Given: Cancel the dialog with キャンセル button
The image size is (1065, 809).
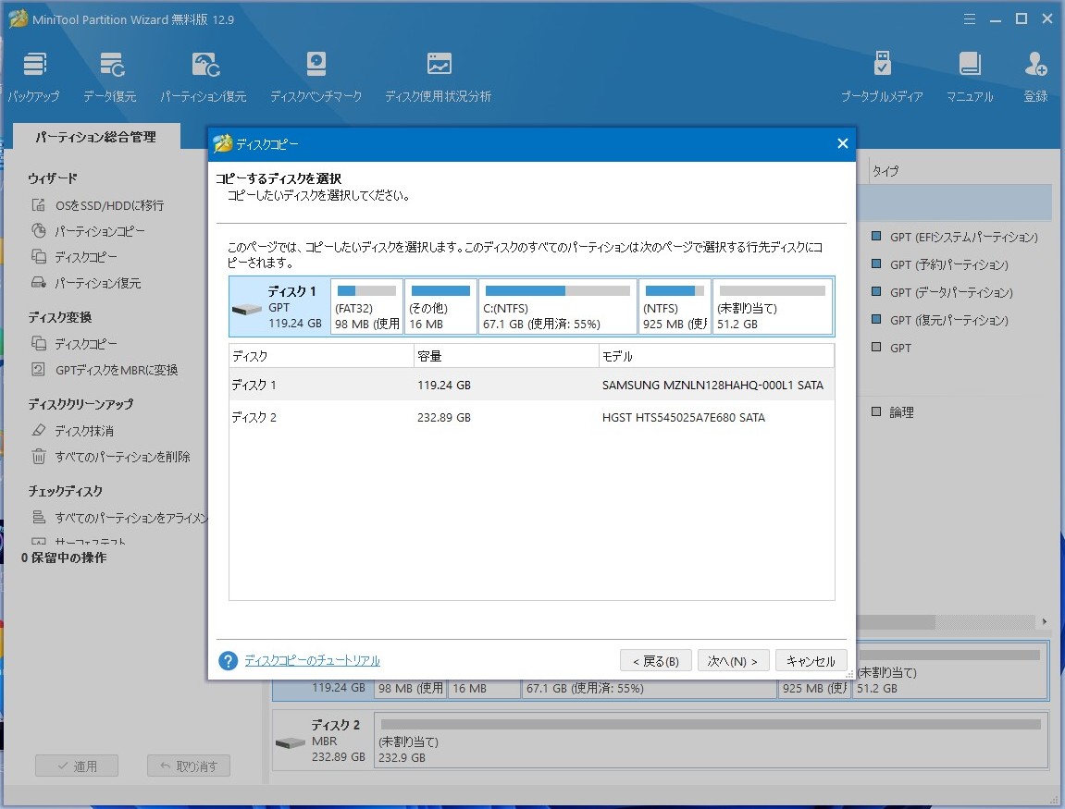Looking at the screenshot, I should pyautogui.click(x=811, y=661).
